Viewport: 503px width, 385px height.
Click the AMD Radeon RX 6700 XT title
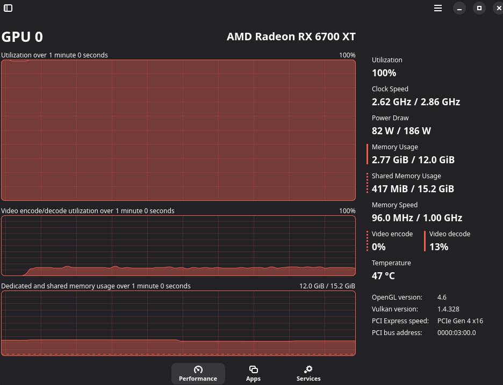point(291,37)
